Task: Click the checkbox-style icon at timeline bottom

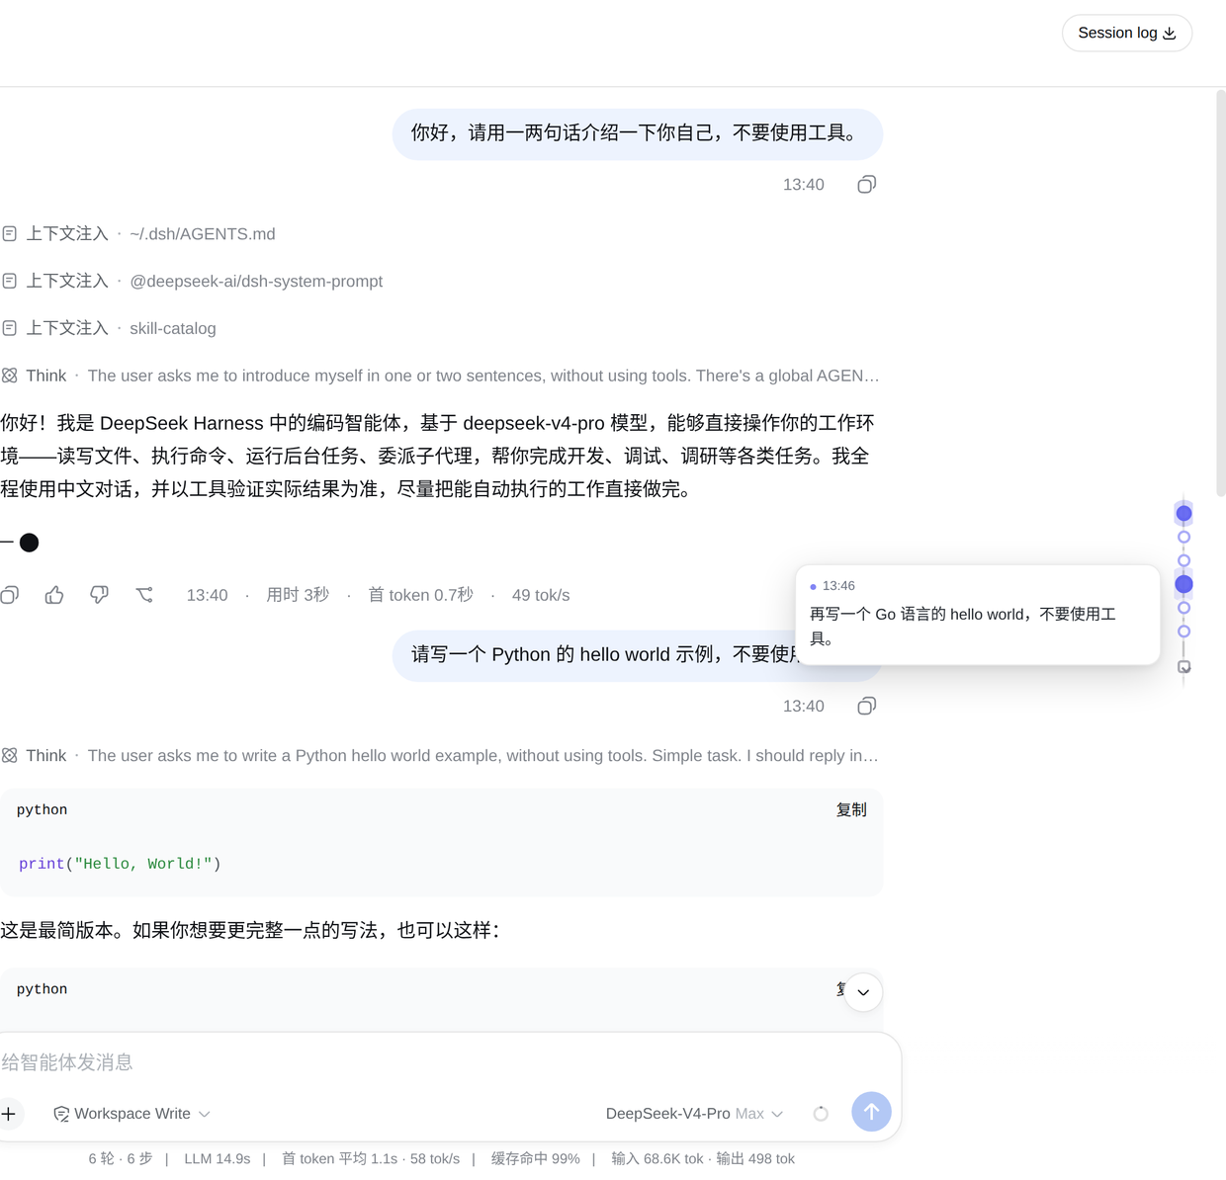Action: pos(1183,667)
